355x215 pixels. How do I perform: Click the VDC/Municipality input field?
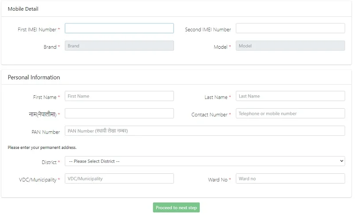point(119,179)
